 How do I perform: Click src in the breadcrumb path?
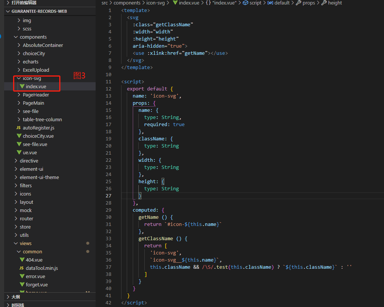pos(105,3)
